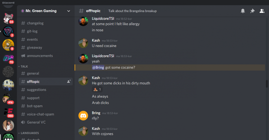Click the chat scrollbar thumb
The width and height of the screenshot is (269, 140).
[x=267, y=84]
